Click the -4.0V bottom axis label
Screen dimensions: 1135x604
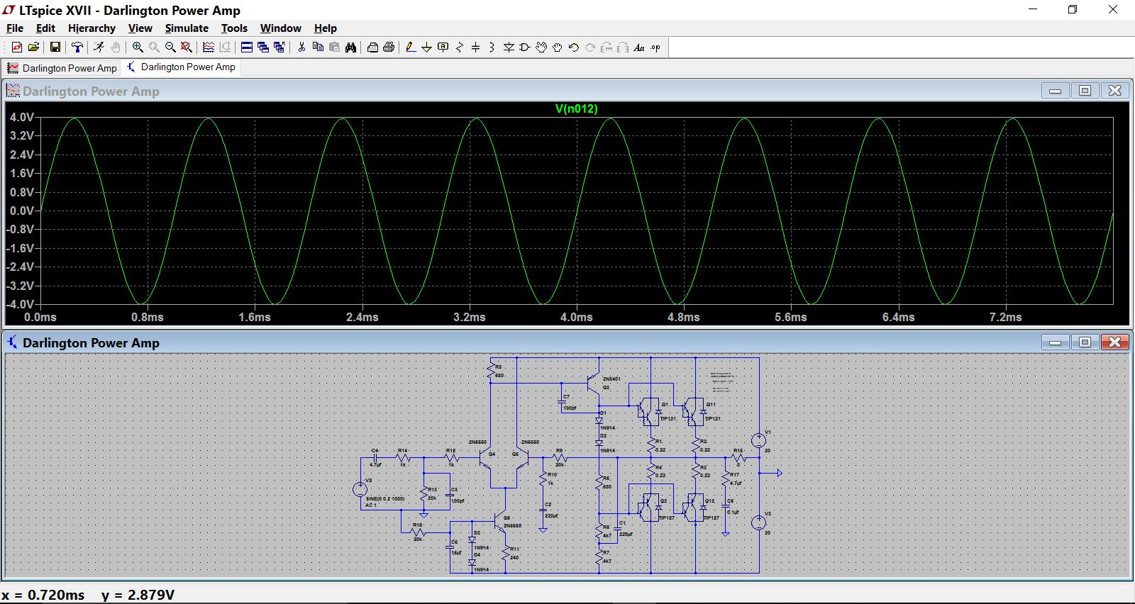[20, 304]
